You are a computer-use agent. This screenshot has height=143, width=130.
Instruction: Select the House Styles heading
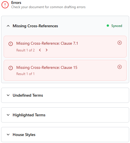(24, 135)
